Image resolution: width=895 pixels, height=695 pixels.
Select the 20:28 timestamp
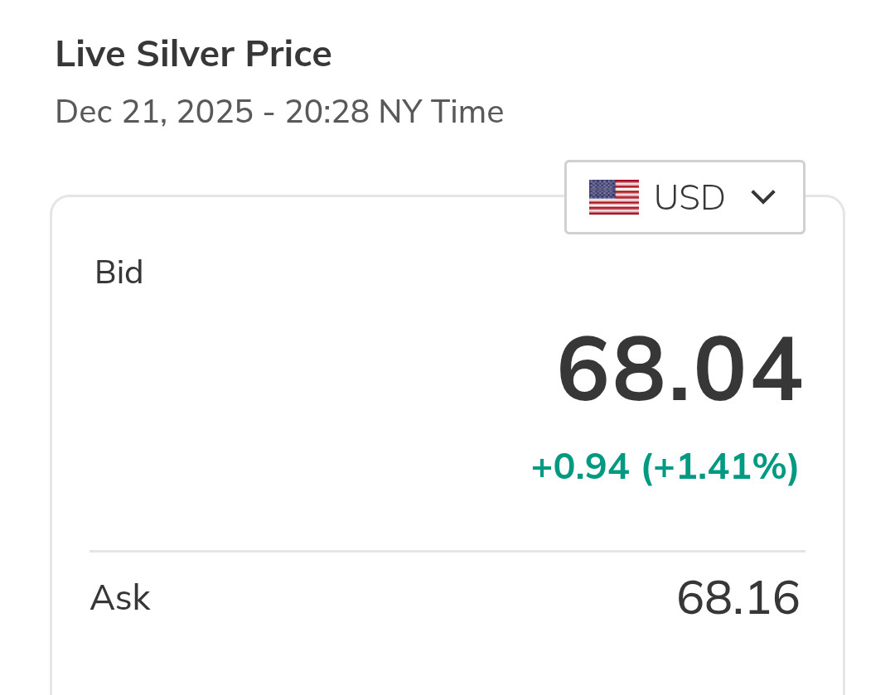327,112
